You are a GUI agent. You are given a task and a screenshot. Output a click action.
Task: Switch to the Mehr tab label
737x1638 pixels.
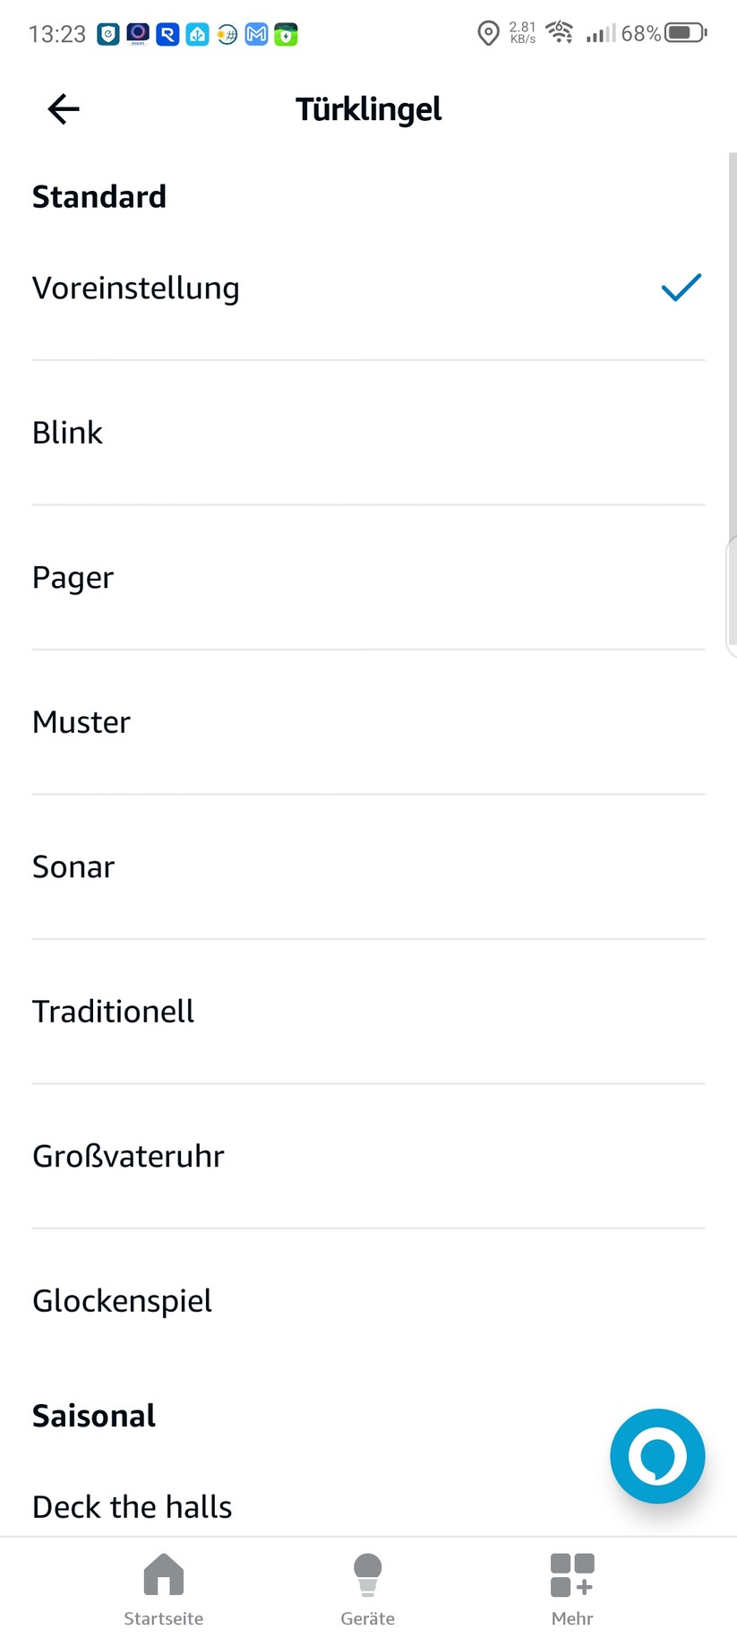(572, 1618)
